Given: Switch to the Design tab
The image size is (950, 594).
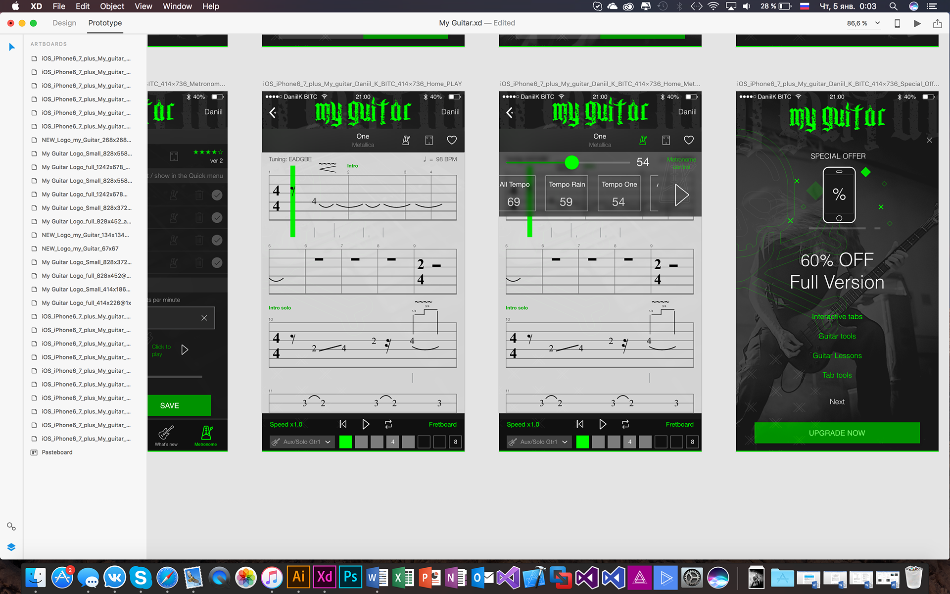Looking at the screenshot, I should tap(64, 23).
